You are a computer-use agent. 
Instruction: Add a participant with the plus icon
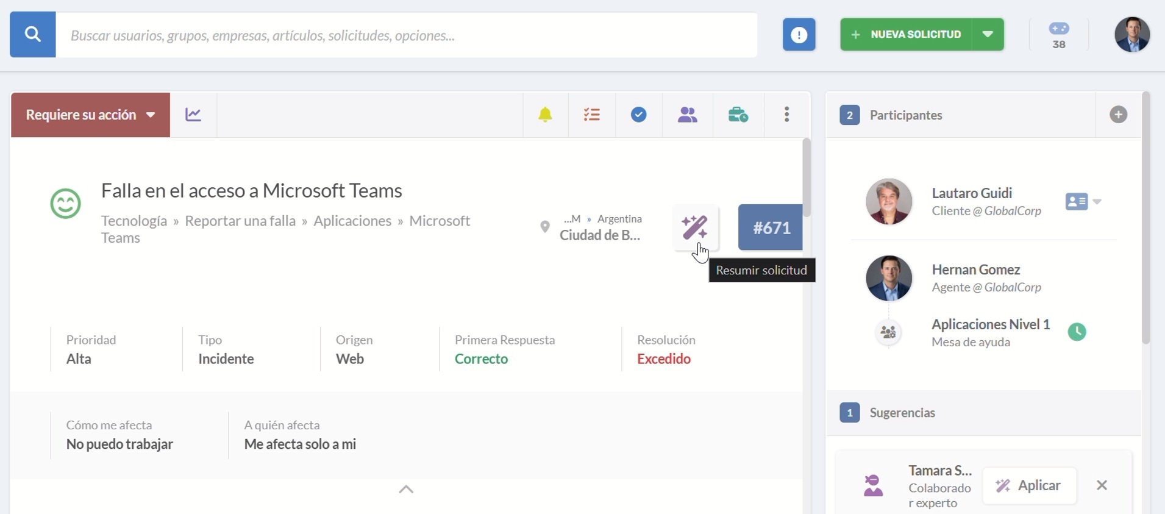point(1118,115)
